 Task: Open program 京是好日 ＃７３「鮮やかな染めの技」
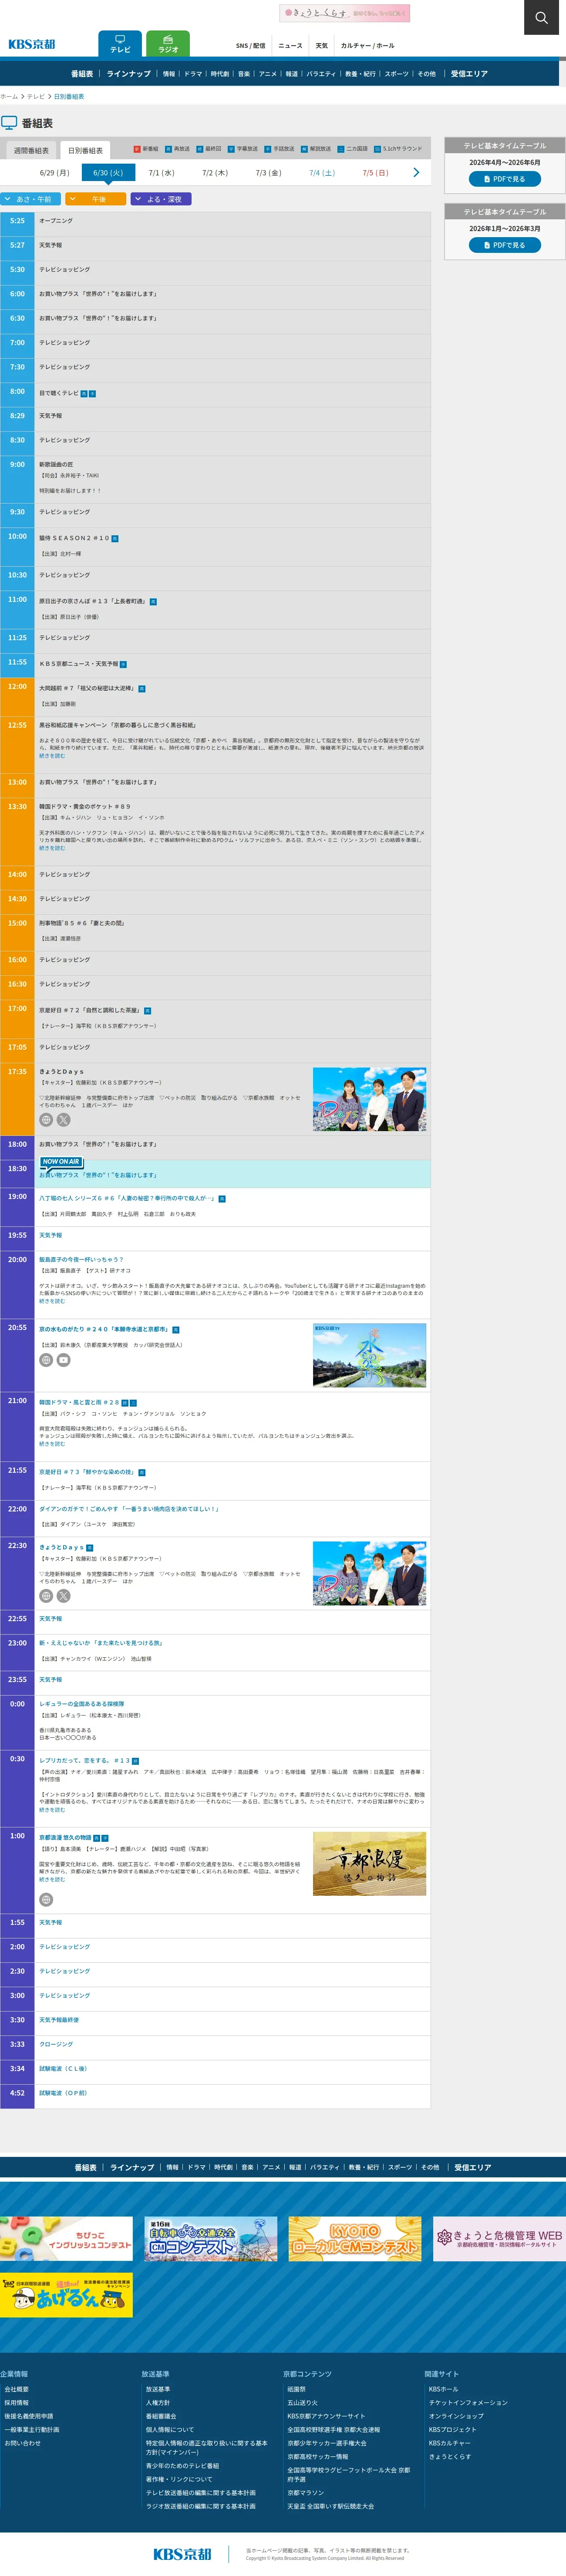pos(86,1472)
